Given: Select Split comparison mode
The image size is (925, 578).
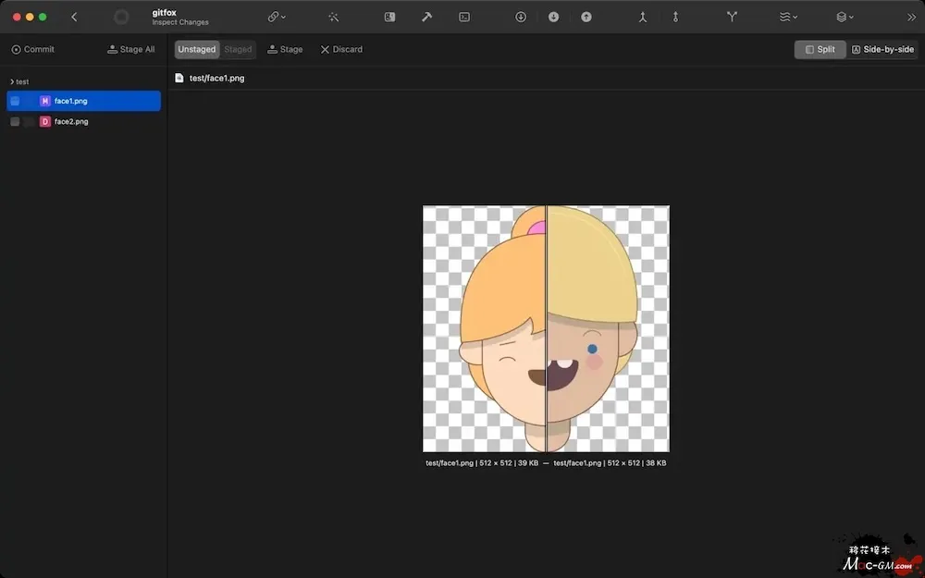Looking at the screenshot, I should tap(820, 50).
